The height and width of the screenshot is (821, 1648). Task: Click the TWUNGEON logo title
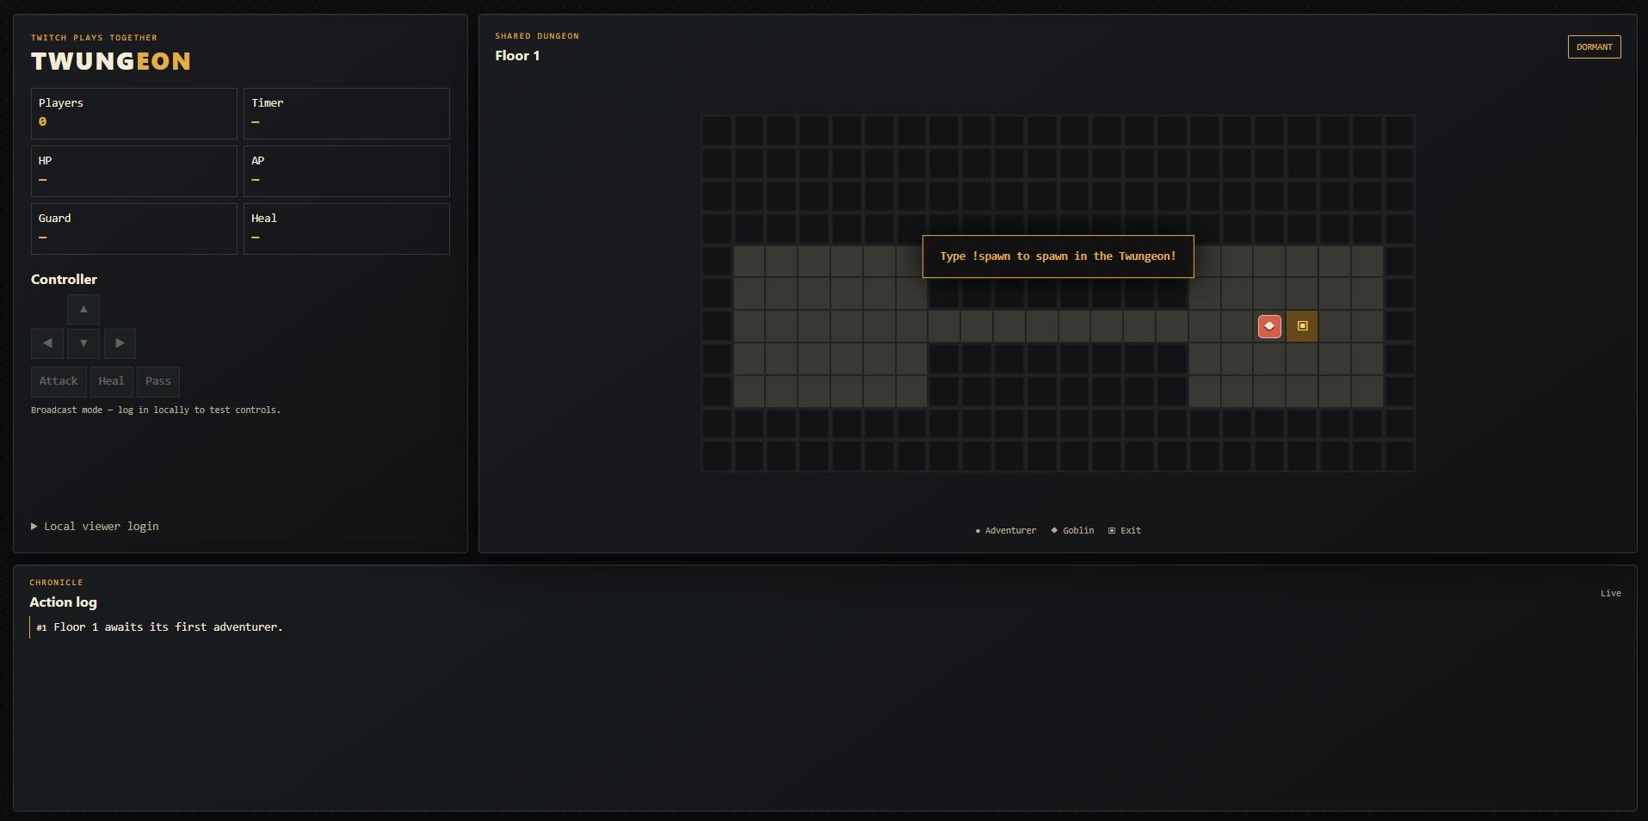(x=111, y=61)
